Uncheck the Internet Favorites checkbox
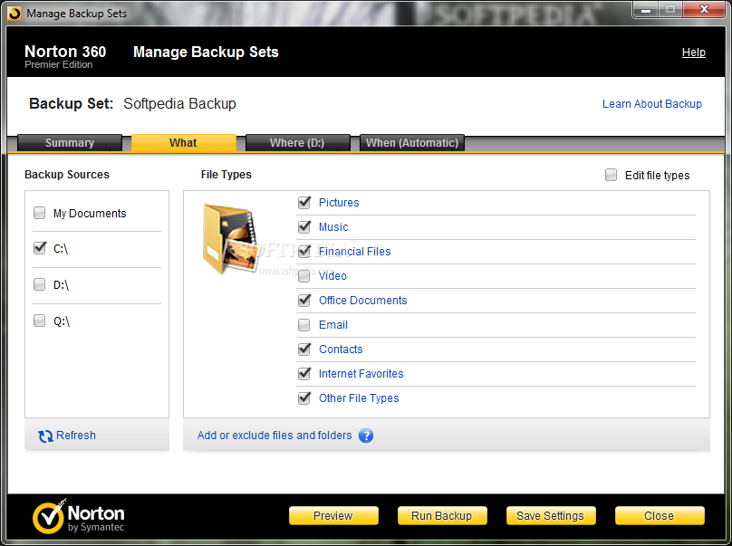Viewport: 732px width, 546px height. (303, 373)
